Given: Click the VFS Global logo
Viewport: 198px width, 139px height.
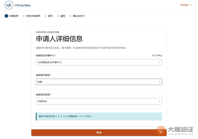Looking at the screenshot, I should click(x=18, y=5).
